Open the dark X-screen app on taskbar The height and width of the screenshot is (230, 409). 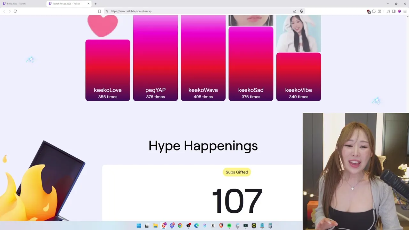(246, 226)
